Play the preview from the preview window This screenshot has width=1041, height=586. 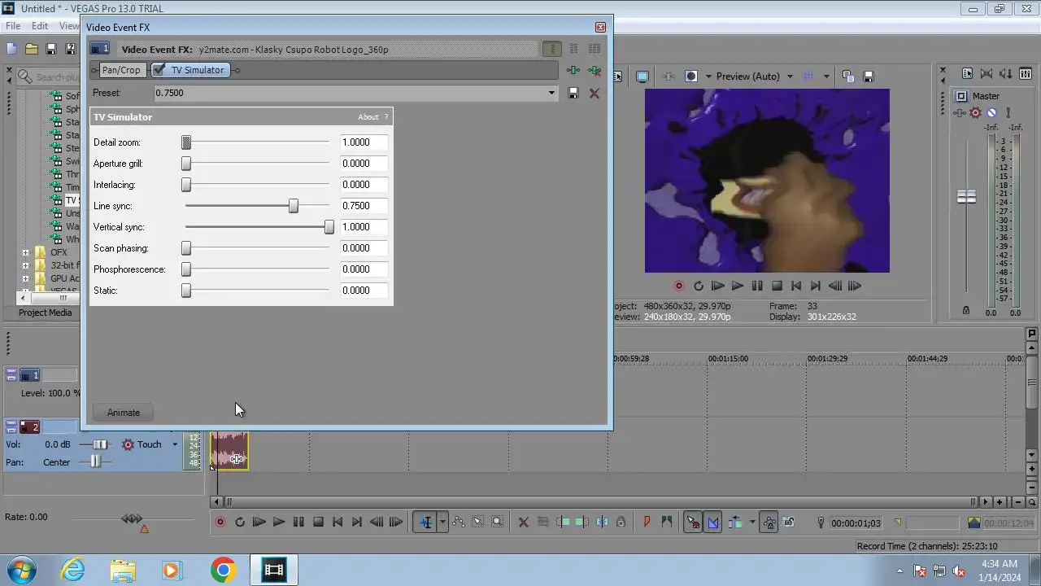(x=738, y=286)
